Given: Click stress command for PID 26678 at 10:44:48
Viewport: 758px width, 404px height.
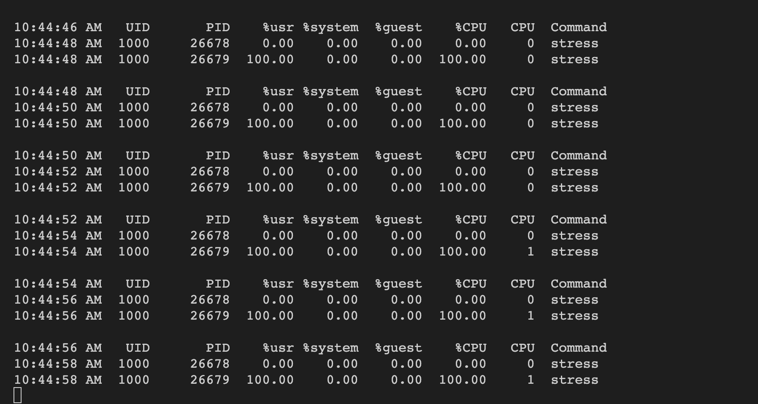Looking at the screenshot, I should coord(574,43).
